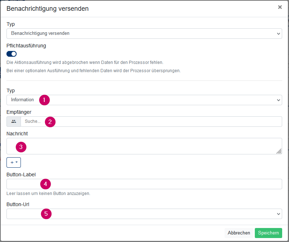The height and width of the screenshot is (242, 289).
Task: Open the top Typ dropdown Benachrichtigung versenden
Action: point(144,33)
